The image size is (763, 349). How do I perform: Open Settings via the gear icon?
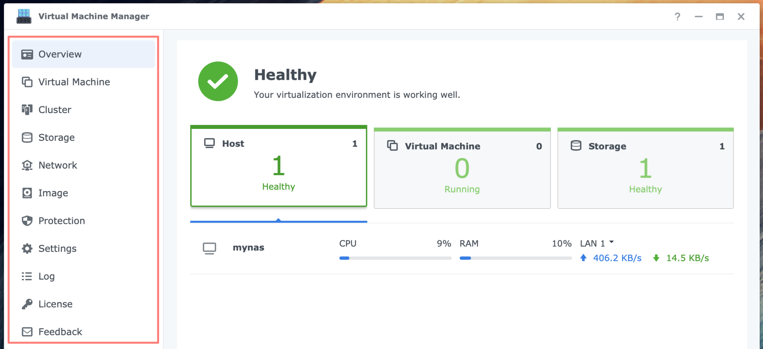coord(26,248)
